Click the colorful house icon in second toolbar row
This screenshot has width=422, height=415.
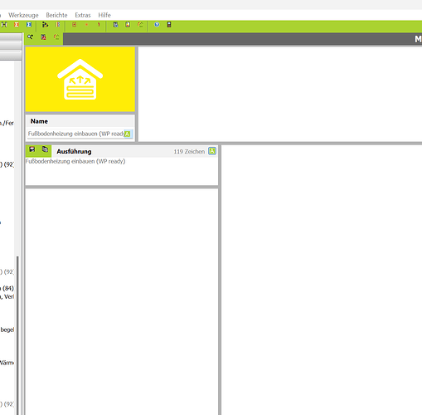click(56, 37)
